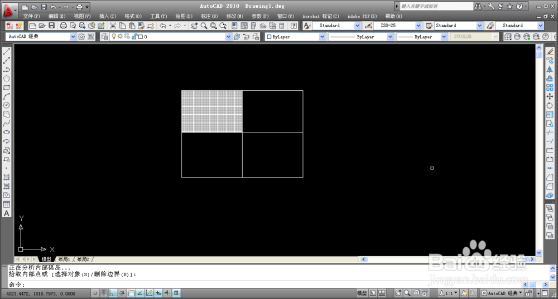Screen dimensions: 558x299
Task: Select the Spline draw tool
Action: (x=6, y=123)
